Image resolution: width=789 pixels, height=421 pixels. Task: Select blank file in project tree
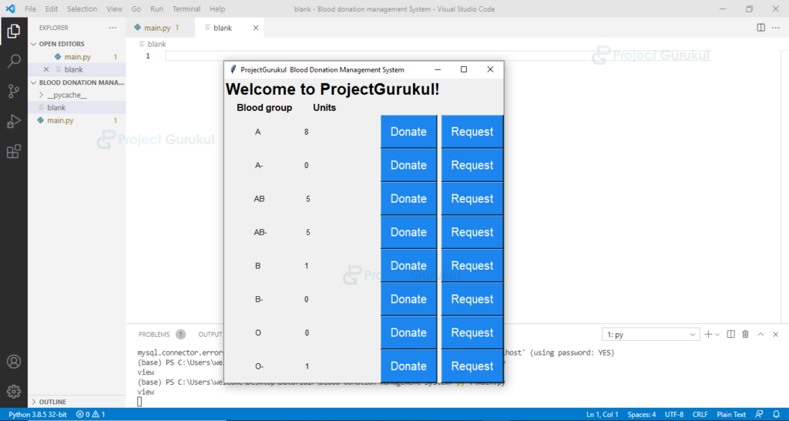(x=76, y=108)
